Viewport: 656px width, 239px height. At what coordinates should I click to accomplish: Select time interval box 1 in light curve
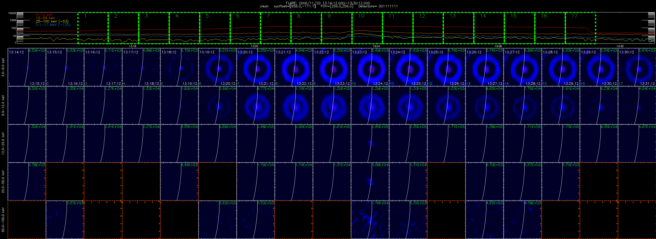click(93, 28)
